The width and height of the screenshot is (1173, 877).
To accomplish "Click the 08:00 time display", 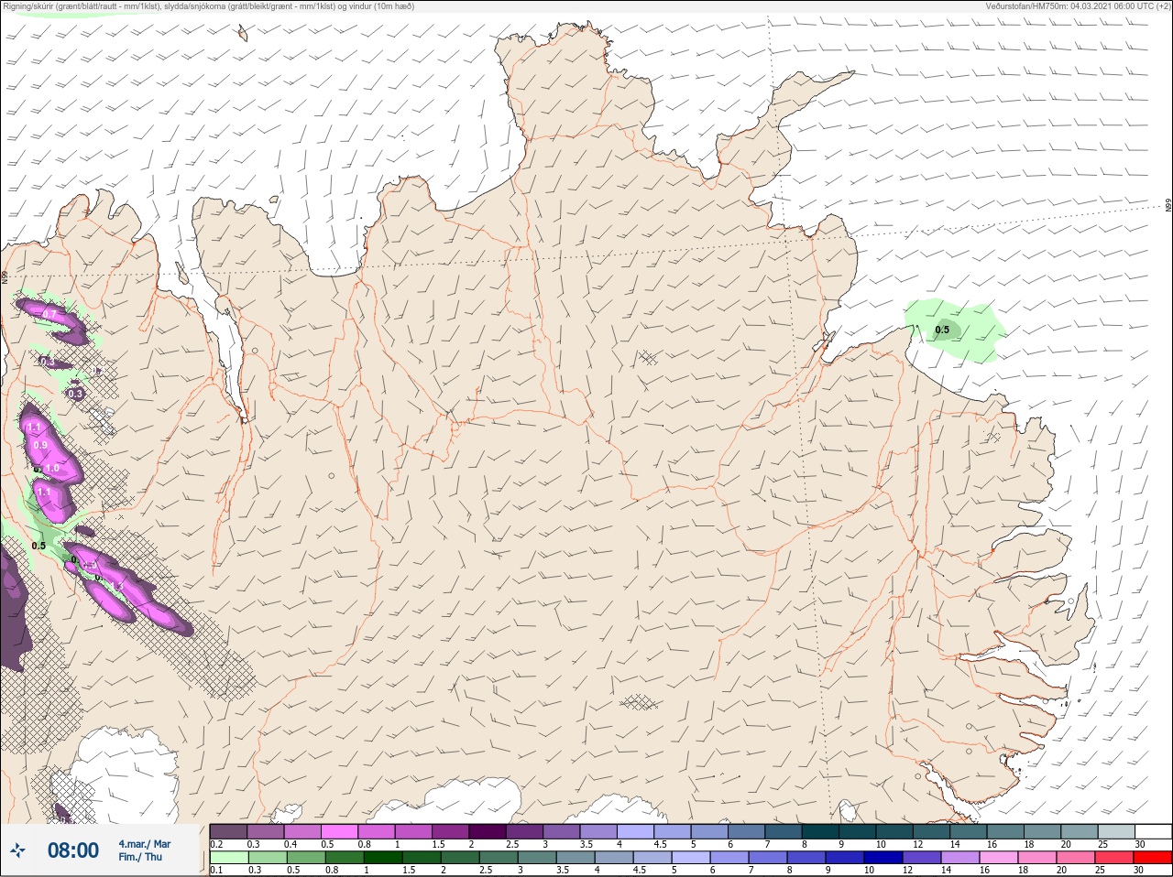I will point(73,850).
